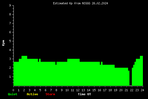Viewport: 148px width, 99px height.
Task: Select the yellow 'Active' legend label
Action: click(32, 94)
